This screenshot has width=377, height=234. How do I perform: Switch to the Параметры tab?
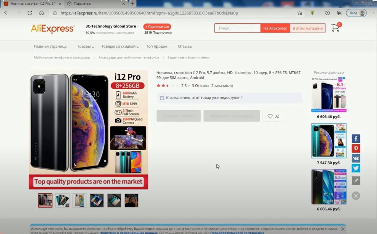pyautogui.click(x=96, y=4)
